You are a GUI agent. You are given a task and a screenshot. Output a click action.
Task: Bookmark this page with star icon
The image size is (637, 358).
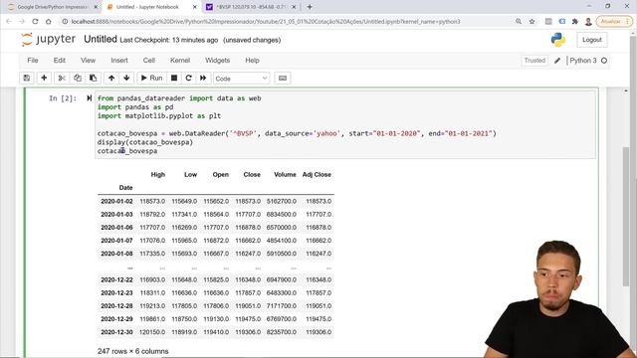pyautogui.click(x=531, y=22)
